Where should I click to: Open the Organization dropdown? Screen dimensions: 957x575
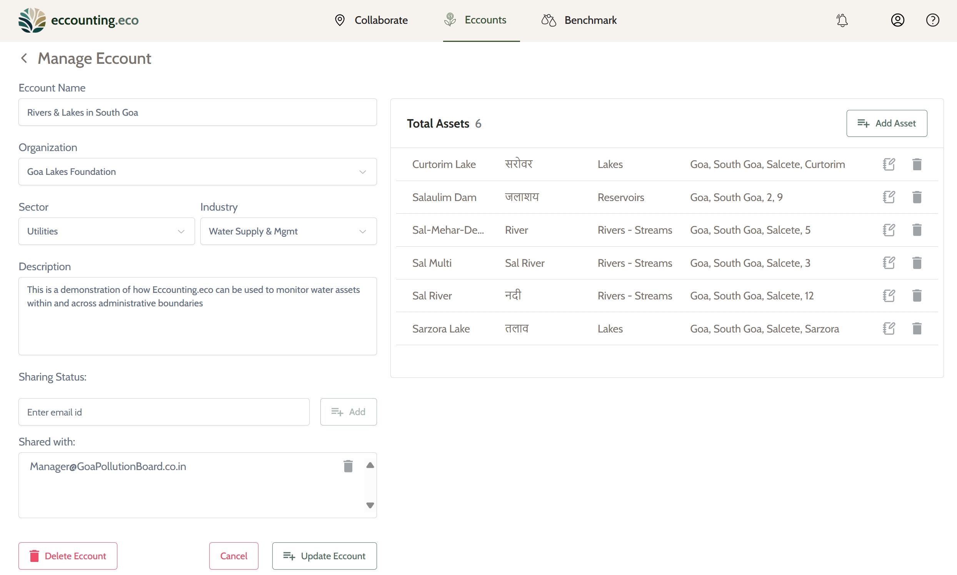pyautogui.click(x=197, y=172)
